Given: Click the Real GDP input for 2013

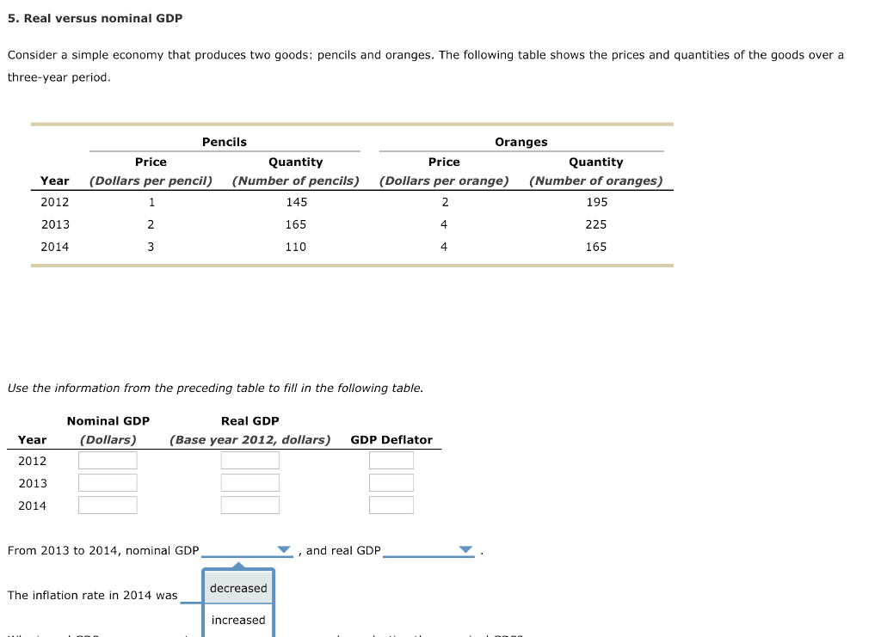Looking at the screenshot, I should pos(250,481).
